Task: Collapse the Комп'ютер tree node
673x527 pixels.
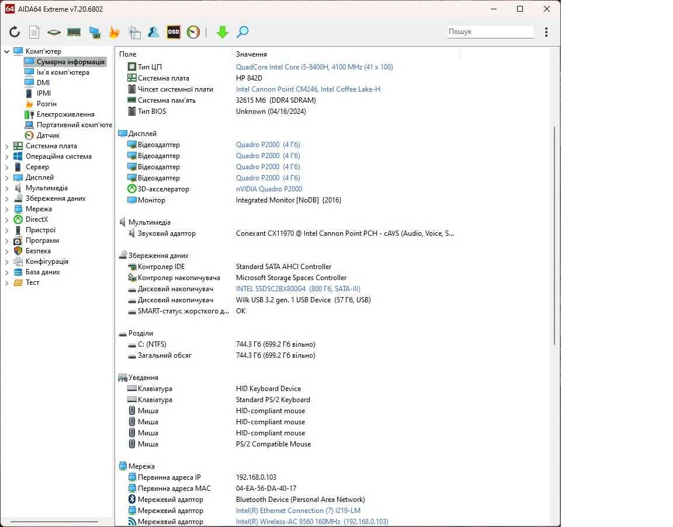Action: [6, 51]
